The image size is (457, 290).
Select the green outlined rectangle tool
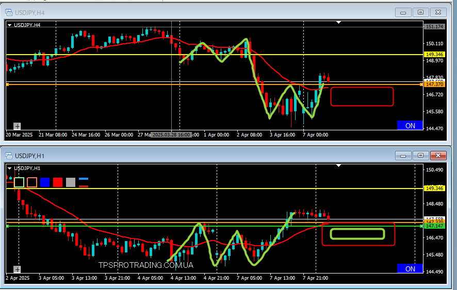point(19,182)
